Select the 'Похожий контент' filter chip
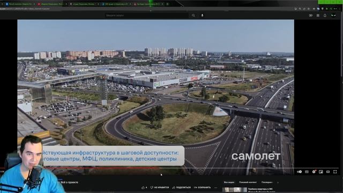 (248, 182)
